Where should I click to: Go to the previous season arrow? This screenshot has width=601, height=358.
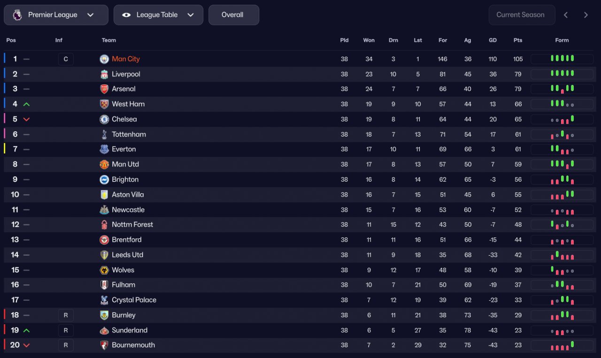566,15
